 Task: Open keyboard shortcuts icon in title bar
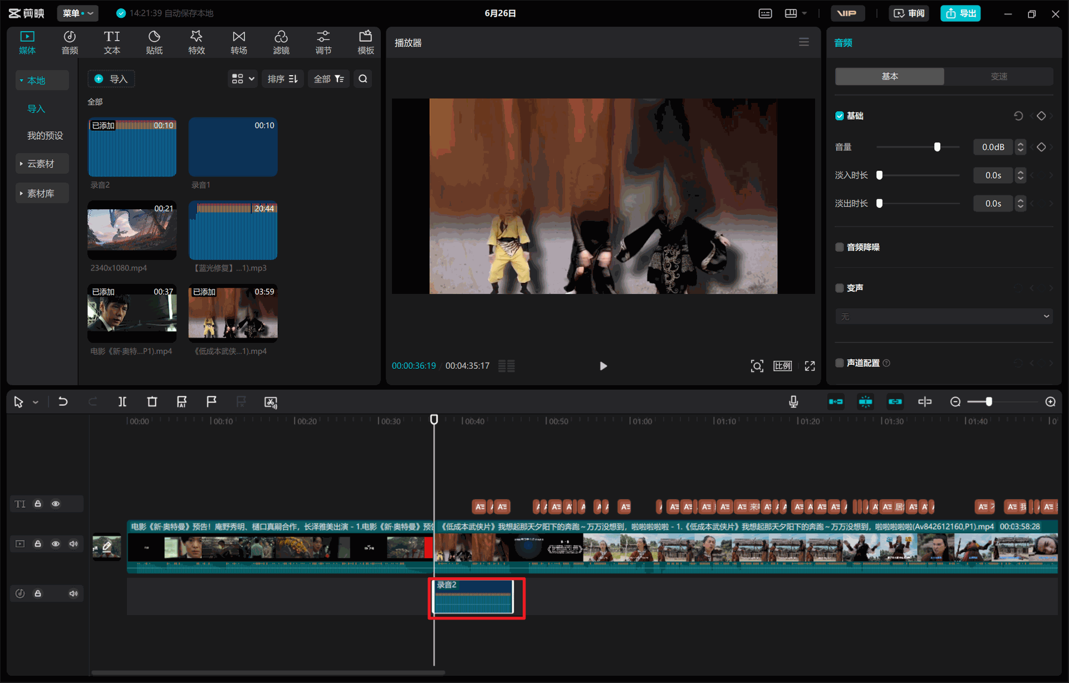[766, 13]
